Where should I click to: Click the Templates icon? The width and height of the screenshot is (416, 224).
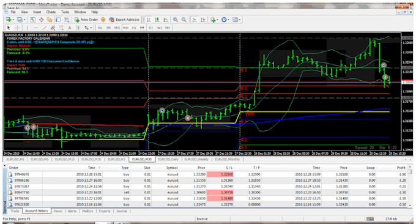[235, 20]
